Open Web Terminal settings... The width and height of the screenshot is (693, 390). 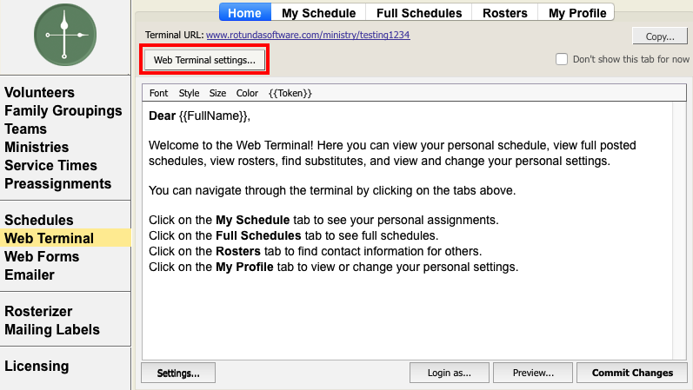204,60
